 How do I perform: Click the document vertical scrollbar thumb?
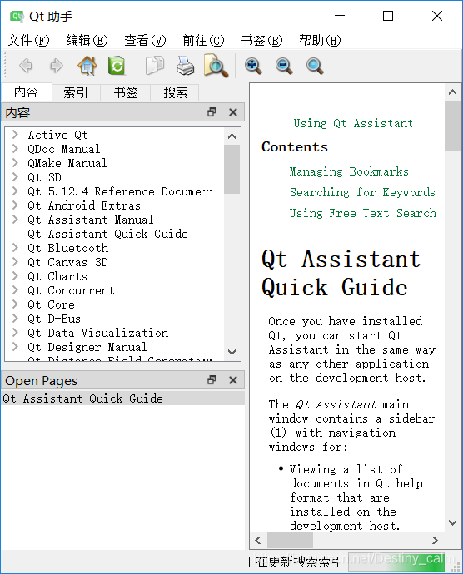[x=453, y=126]
